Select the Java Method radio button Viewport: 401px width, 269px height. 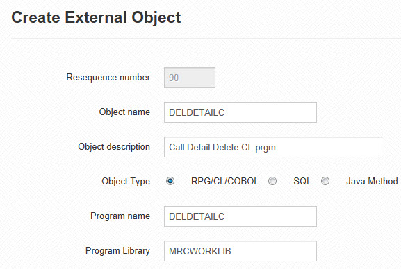(325, 181)
